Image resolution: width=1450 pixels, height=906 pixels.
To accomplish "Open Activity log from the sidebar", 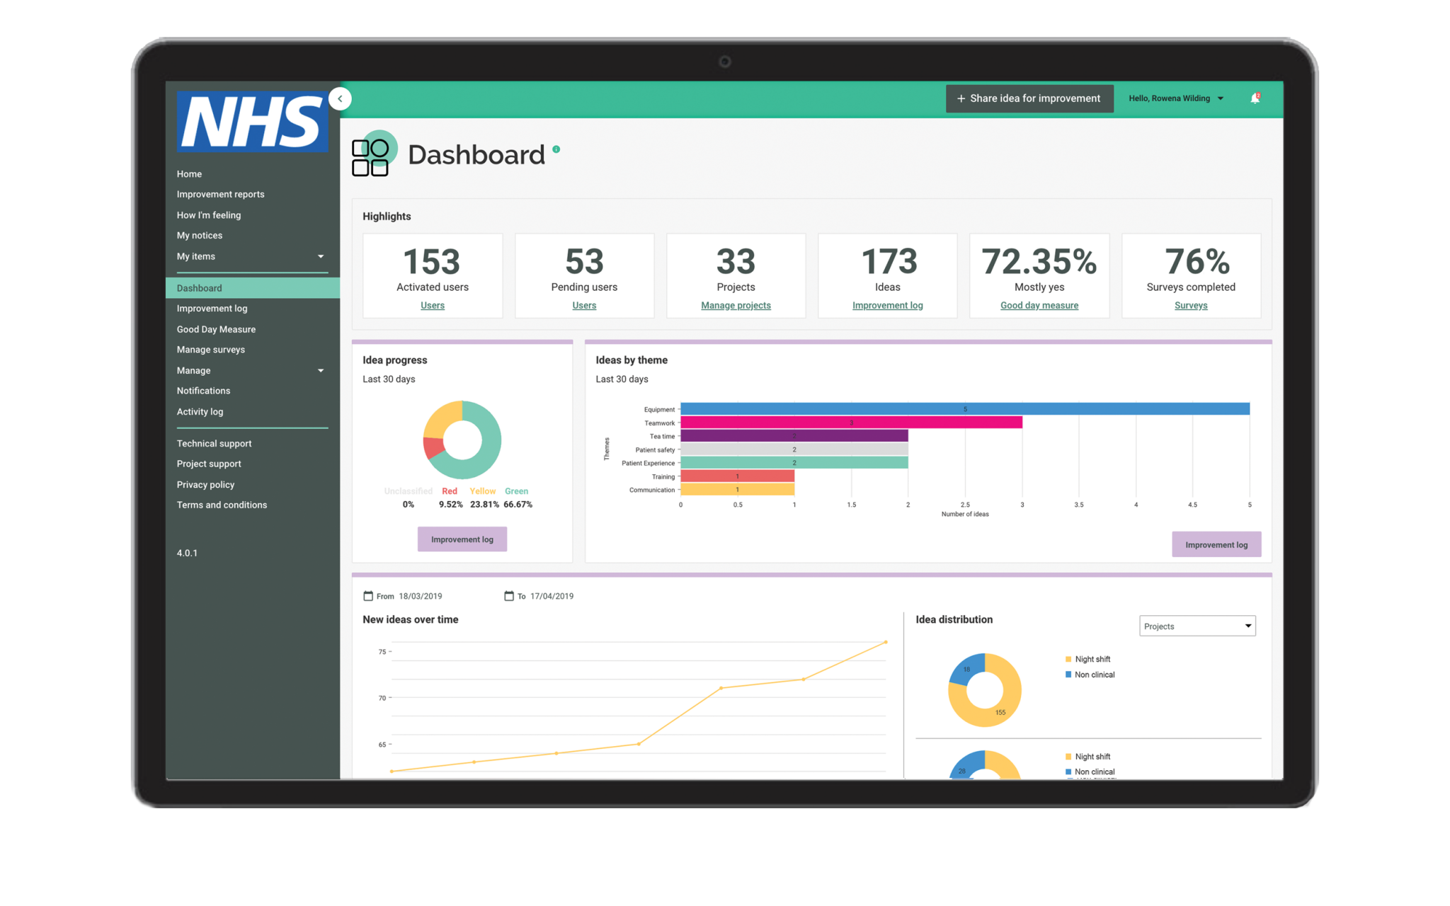I will coord(200,411).
